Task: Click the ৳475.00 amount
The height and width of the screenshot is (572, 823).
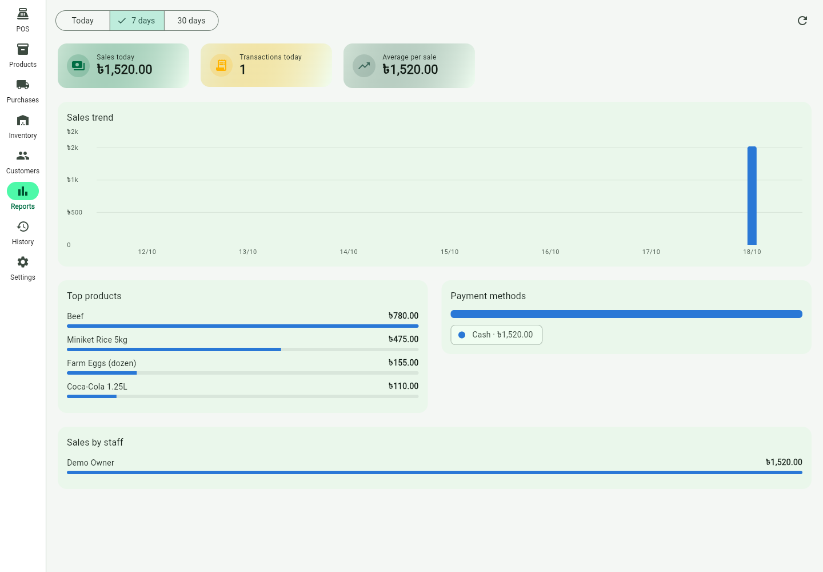Action: coord(403,339)
